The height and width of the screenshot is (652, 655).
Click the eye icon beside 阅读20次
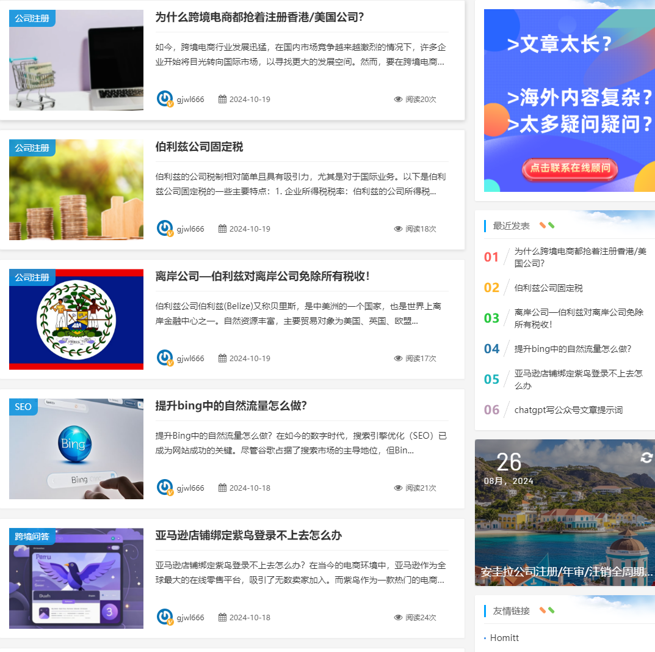(398, 99)
